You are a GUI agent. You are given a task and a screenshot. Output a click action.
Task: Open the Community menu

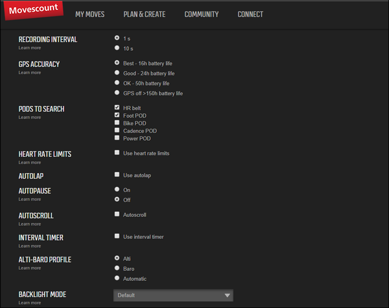pyautogui.click(x=202, y=15)
